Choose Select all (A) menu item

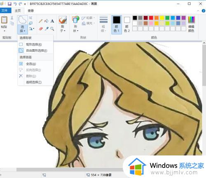tap(35, 64)
